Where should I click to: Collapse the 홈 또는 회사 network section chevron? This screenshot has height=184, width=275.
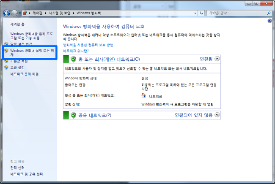(x=217, y=59)
